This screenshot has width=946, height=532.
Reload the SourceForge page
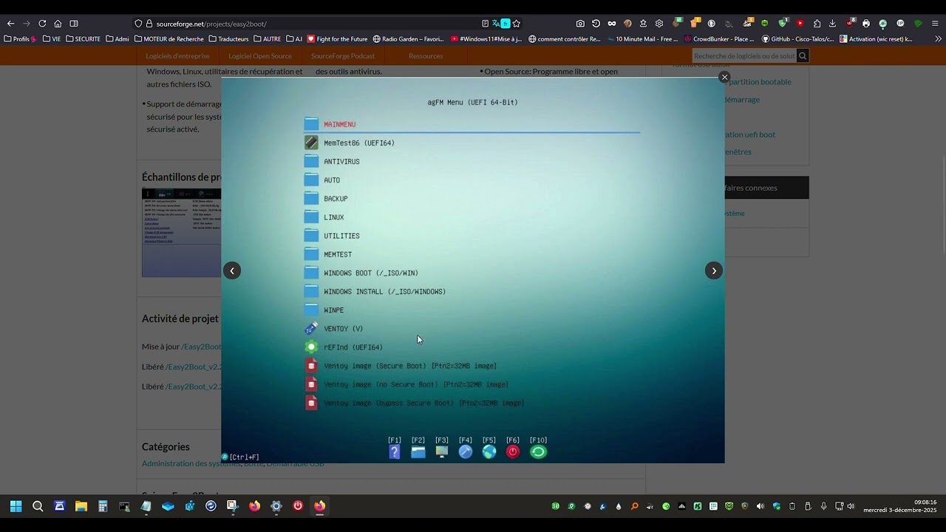pos(42,24)
